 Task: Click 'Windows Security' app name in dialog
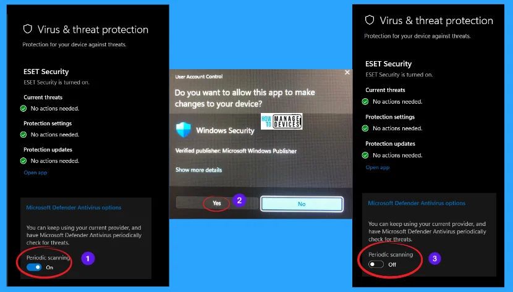point(225,130)
